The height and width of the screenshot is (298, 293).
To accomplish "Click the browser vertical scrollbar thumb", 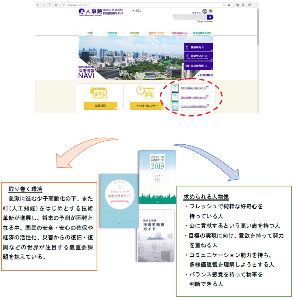I will 258,26.
